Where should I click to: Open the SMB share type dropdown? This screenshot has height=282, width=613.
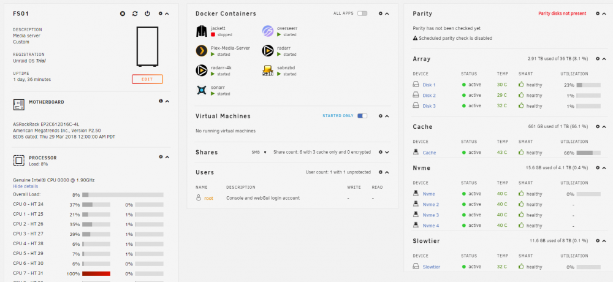pos(259,152)
